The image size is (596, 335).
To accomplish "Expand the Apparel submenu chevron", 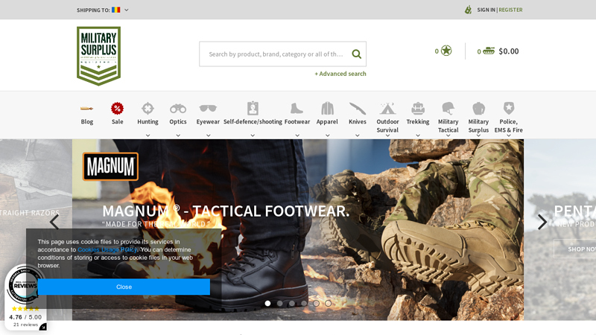I will pyautogui.click(x=327, y=135).
